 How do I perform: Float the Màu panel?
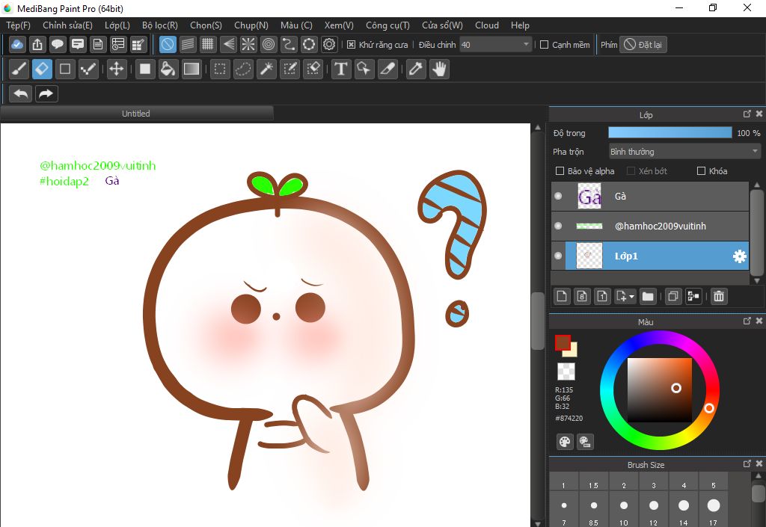click(747, 321)
